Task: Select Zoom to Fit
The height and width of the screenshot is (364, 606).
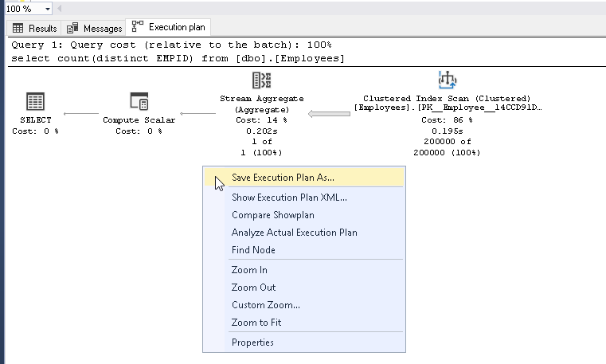Action: coord(256,323)
